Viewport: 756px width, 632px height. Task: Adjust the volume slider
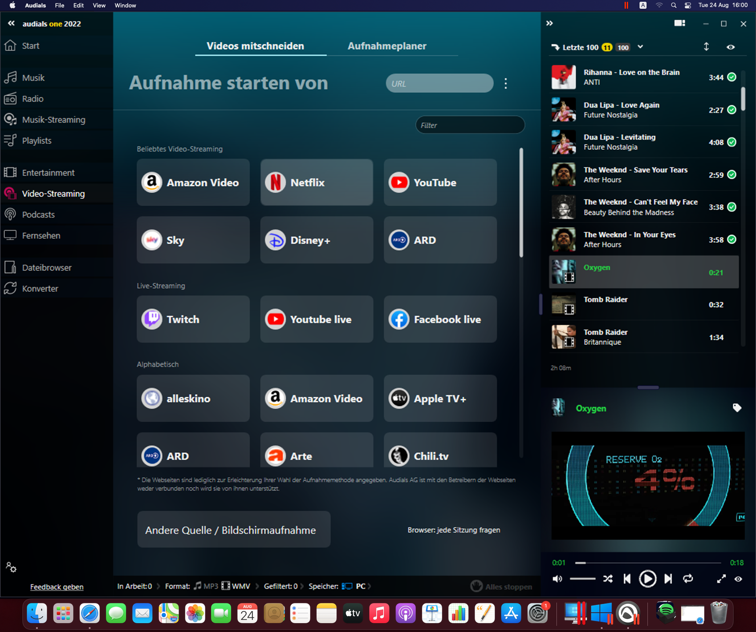[582, 579]
